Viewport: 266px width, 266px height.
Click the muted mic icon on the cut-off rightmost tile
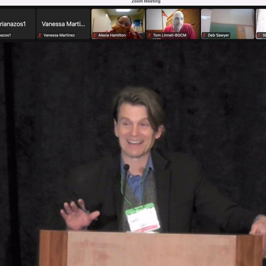pyautogui.click(x=259, y=35)
